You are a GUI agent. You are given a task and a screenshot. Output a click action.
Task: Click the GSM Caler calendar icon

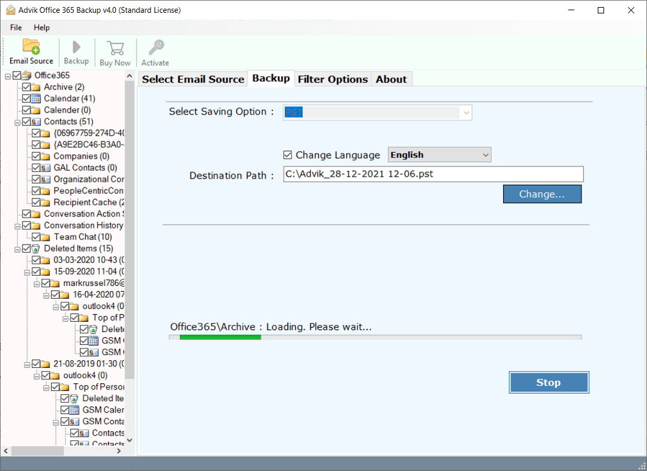pos(74,410)
